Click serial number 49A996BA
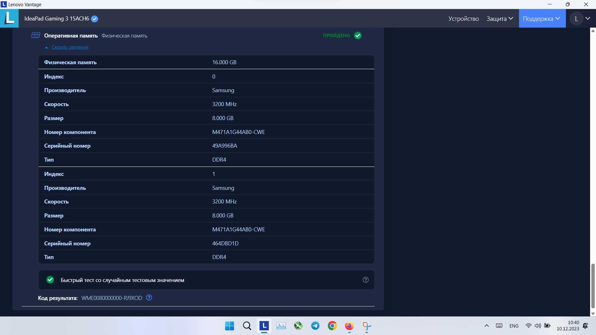Screen dimensions: 596x335 click(224, 146)
